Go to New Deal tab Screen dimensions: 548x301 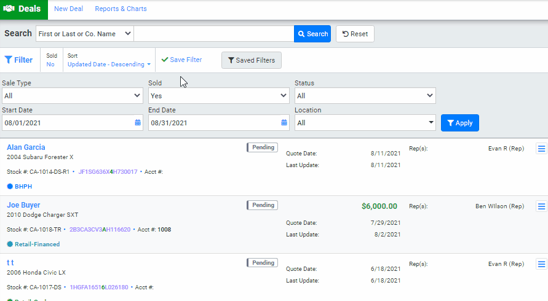tap(69, 9)
